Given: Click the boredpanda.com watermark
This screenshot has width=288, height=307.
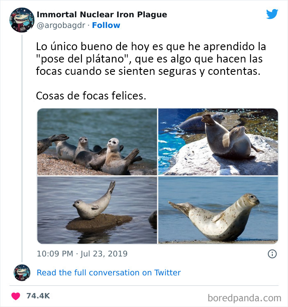Looking at the screenshot, I should 244,298.
